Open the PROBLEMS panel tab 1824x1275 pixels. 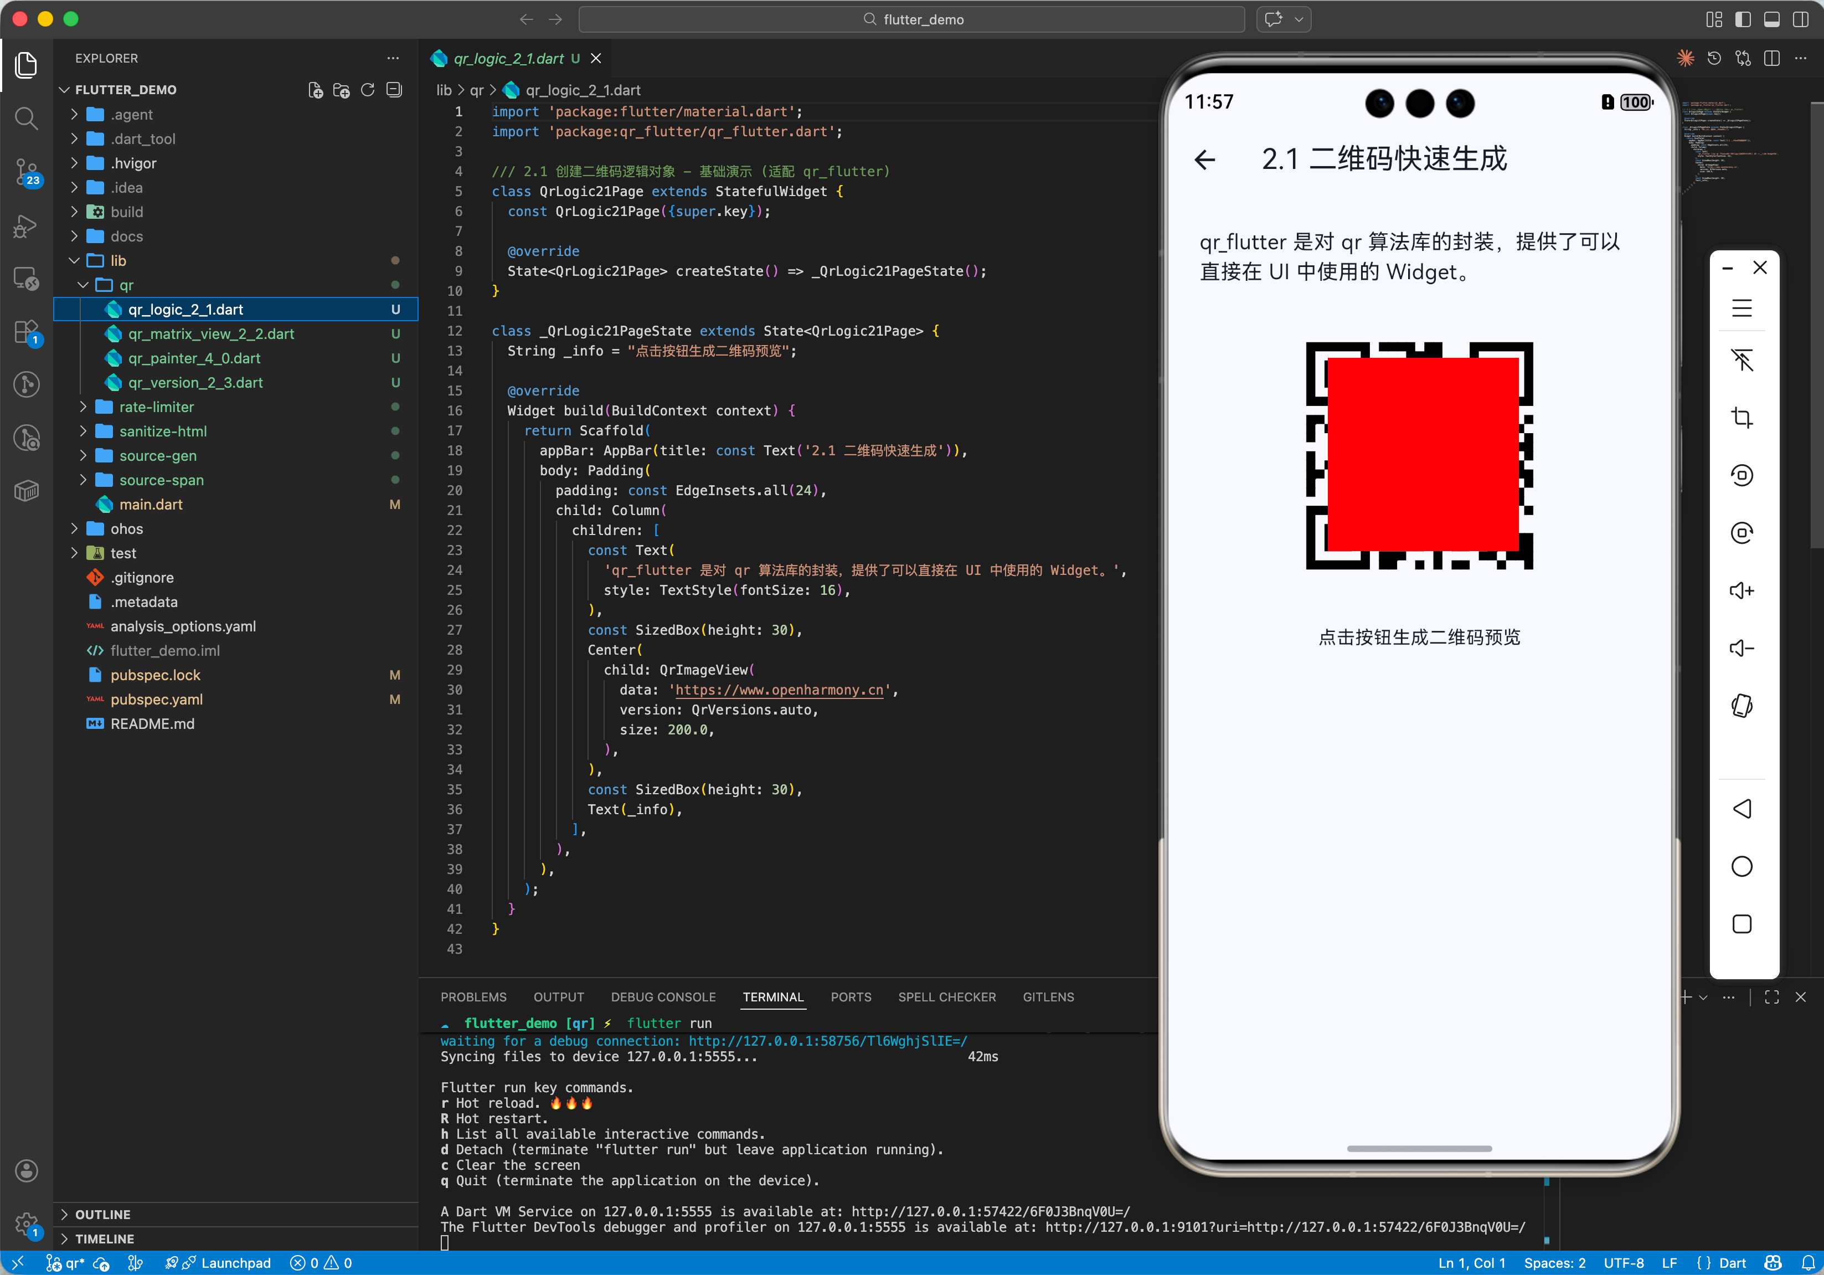473,996
